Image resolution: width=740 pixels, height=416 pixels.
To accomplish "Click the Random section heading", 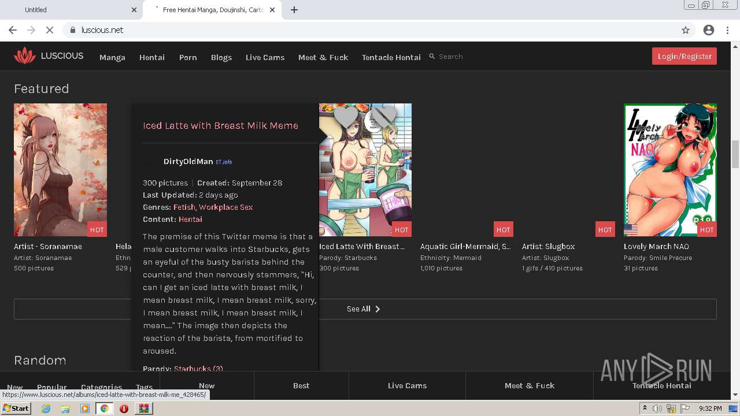I will click(x=40, y=360).
